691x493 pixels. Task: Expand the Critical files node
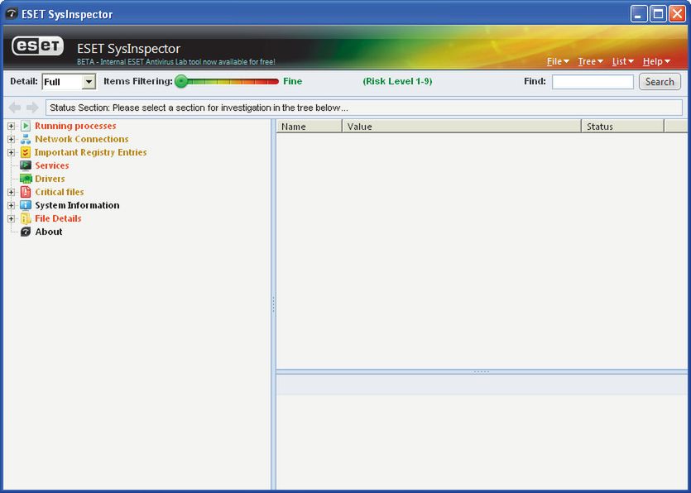[x=11, y=192]
